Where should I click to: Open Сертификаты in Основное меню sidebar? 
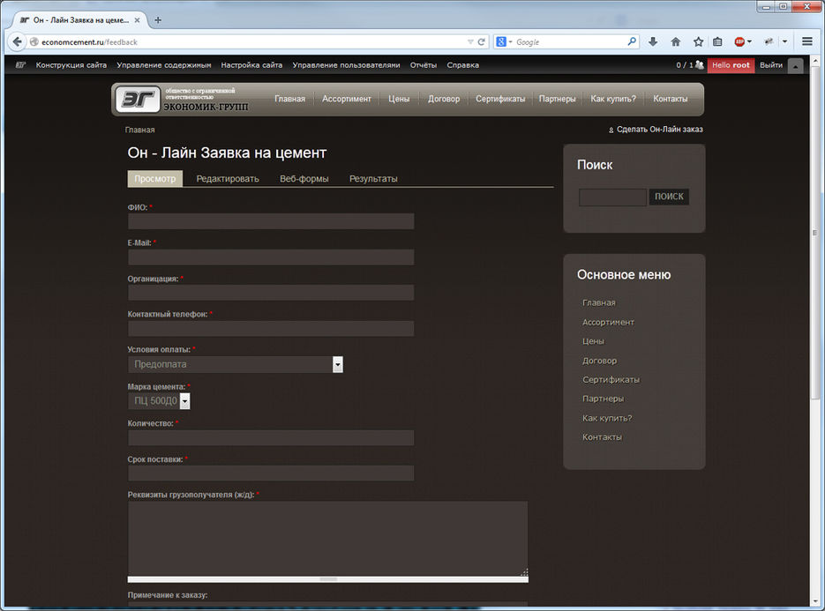611,380
